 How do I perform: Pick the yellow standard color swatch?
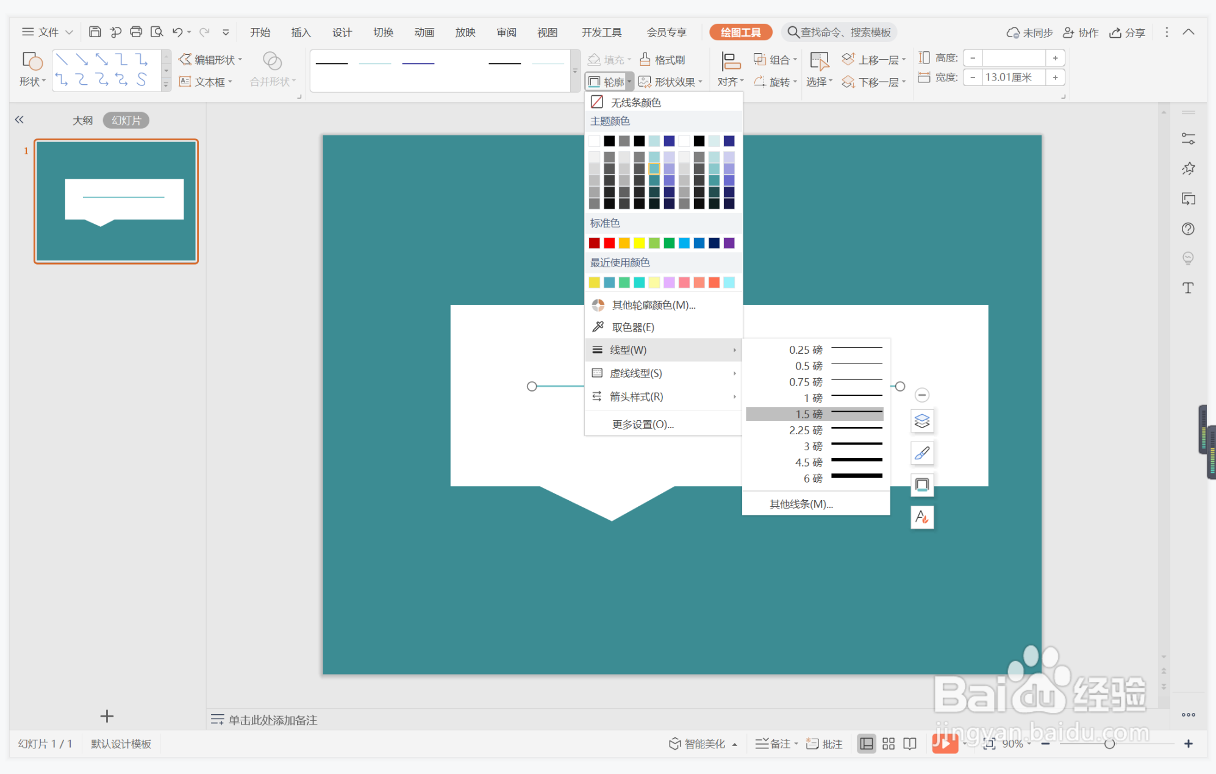(x=639, y=243)
